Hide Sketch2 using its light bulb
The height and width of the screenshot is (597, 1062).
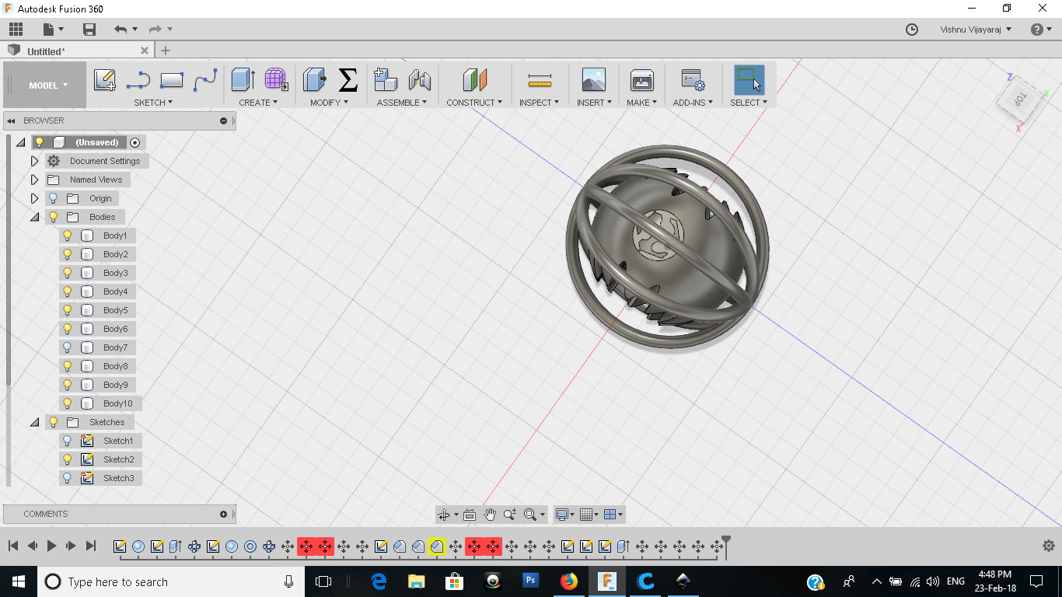point(68,459)
